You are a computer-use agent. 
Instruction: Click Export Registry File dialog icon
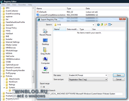tap(39, 19)
